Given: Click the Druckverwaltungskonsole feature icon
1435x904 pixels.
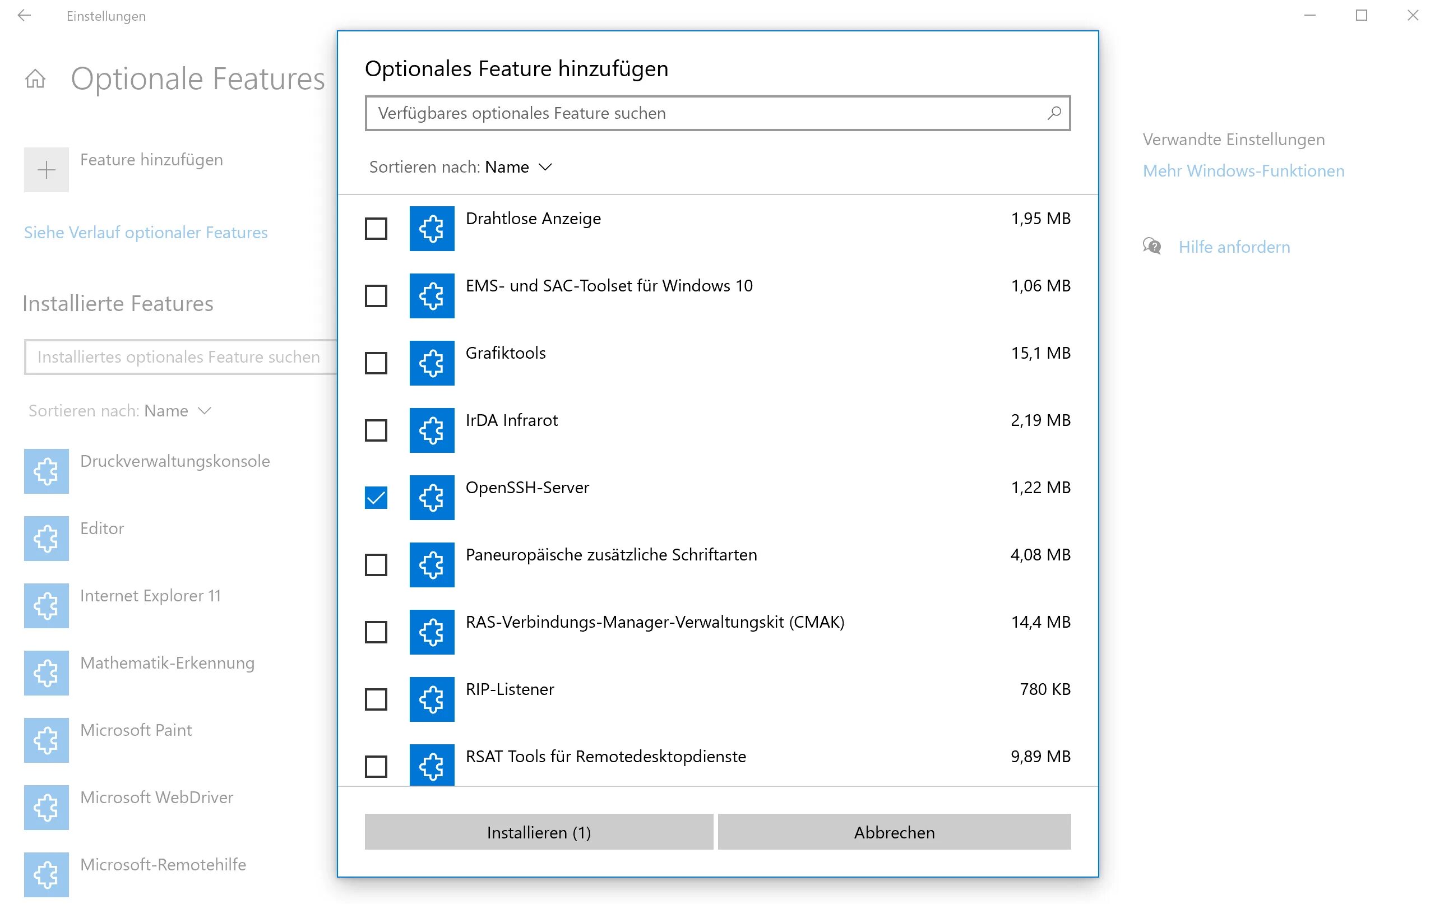Looking at the screenshot, I should (x=47, y=471).
